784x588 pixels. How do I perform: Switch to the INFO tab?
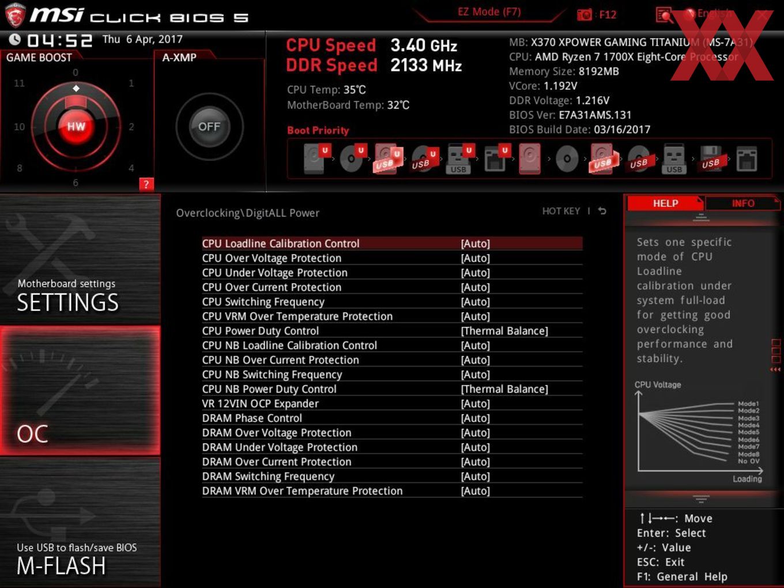click(742, 203)
